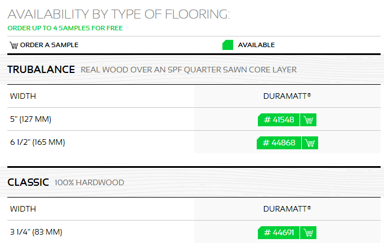Order sample #44691 via its cart icon
Viewport: 384px width, 252px height.
point(309,233)
